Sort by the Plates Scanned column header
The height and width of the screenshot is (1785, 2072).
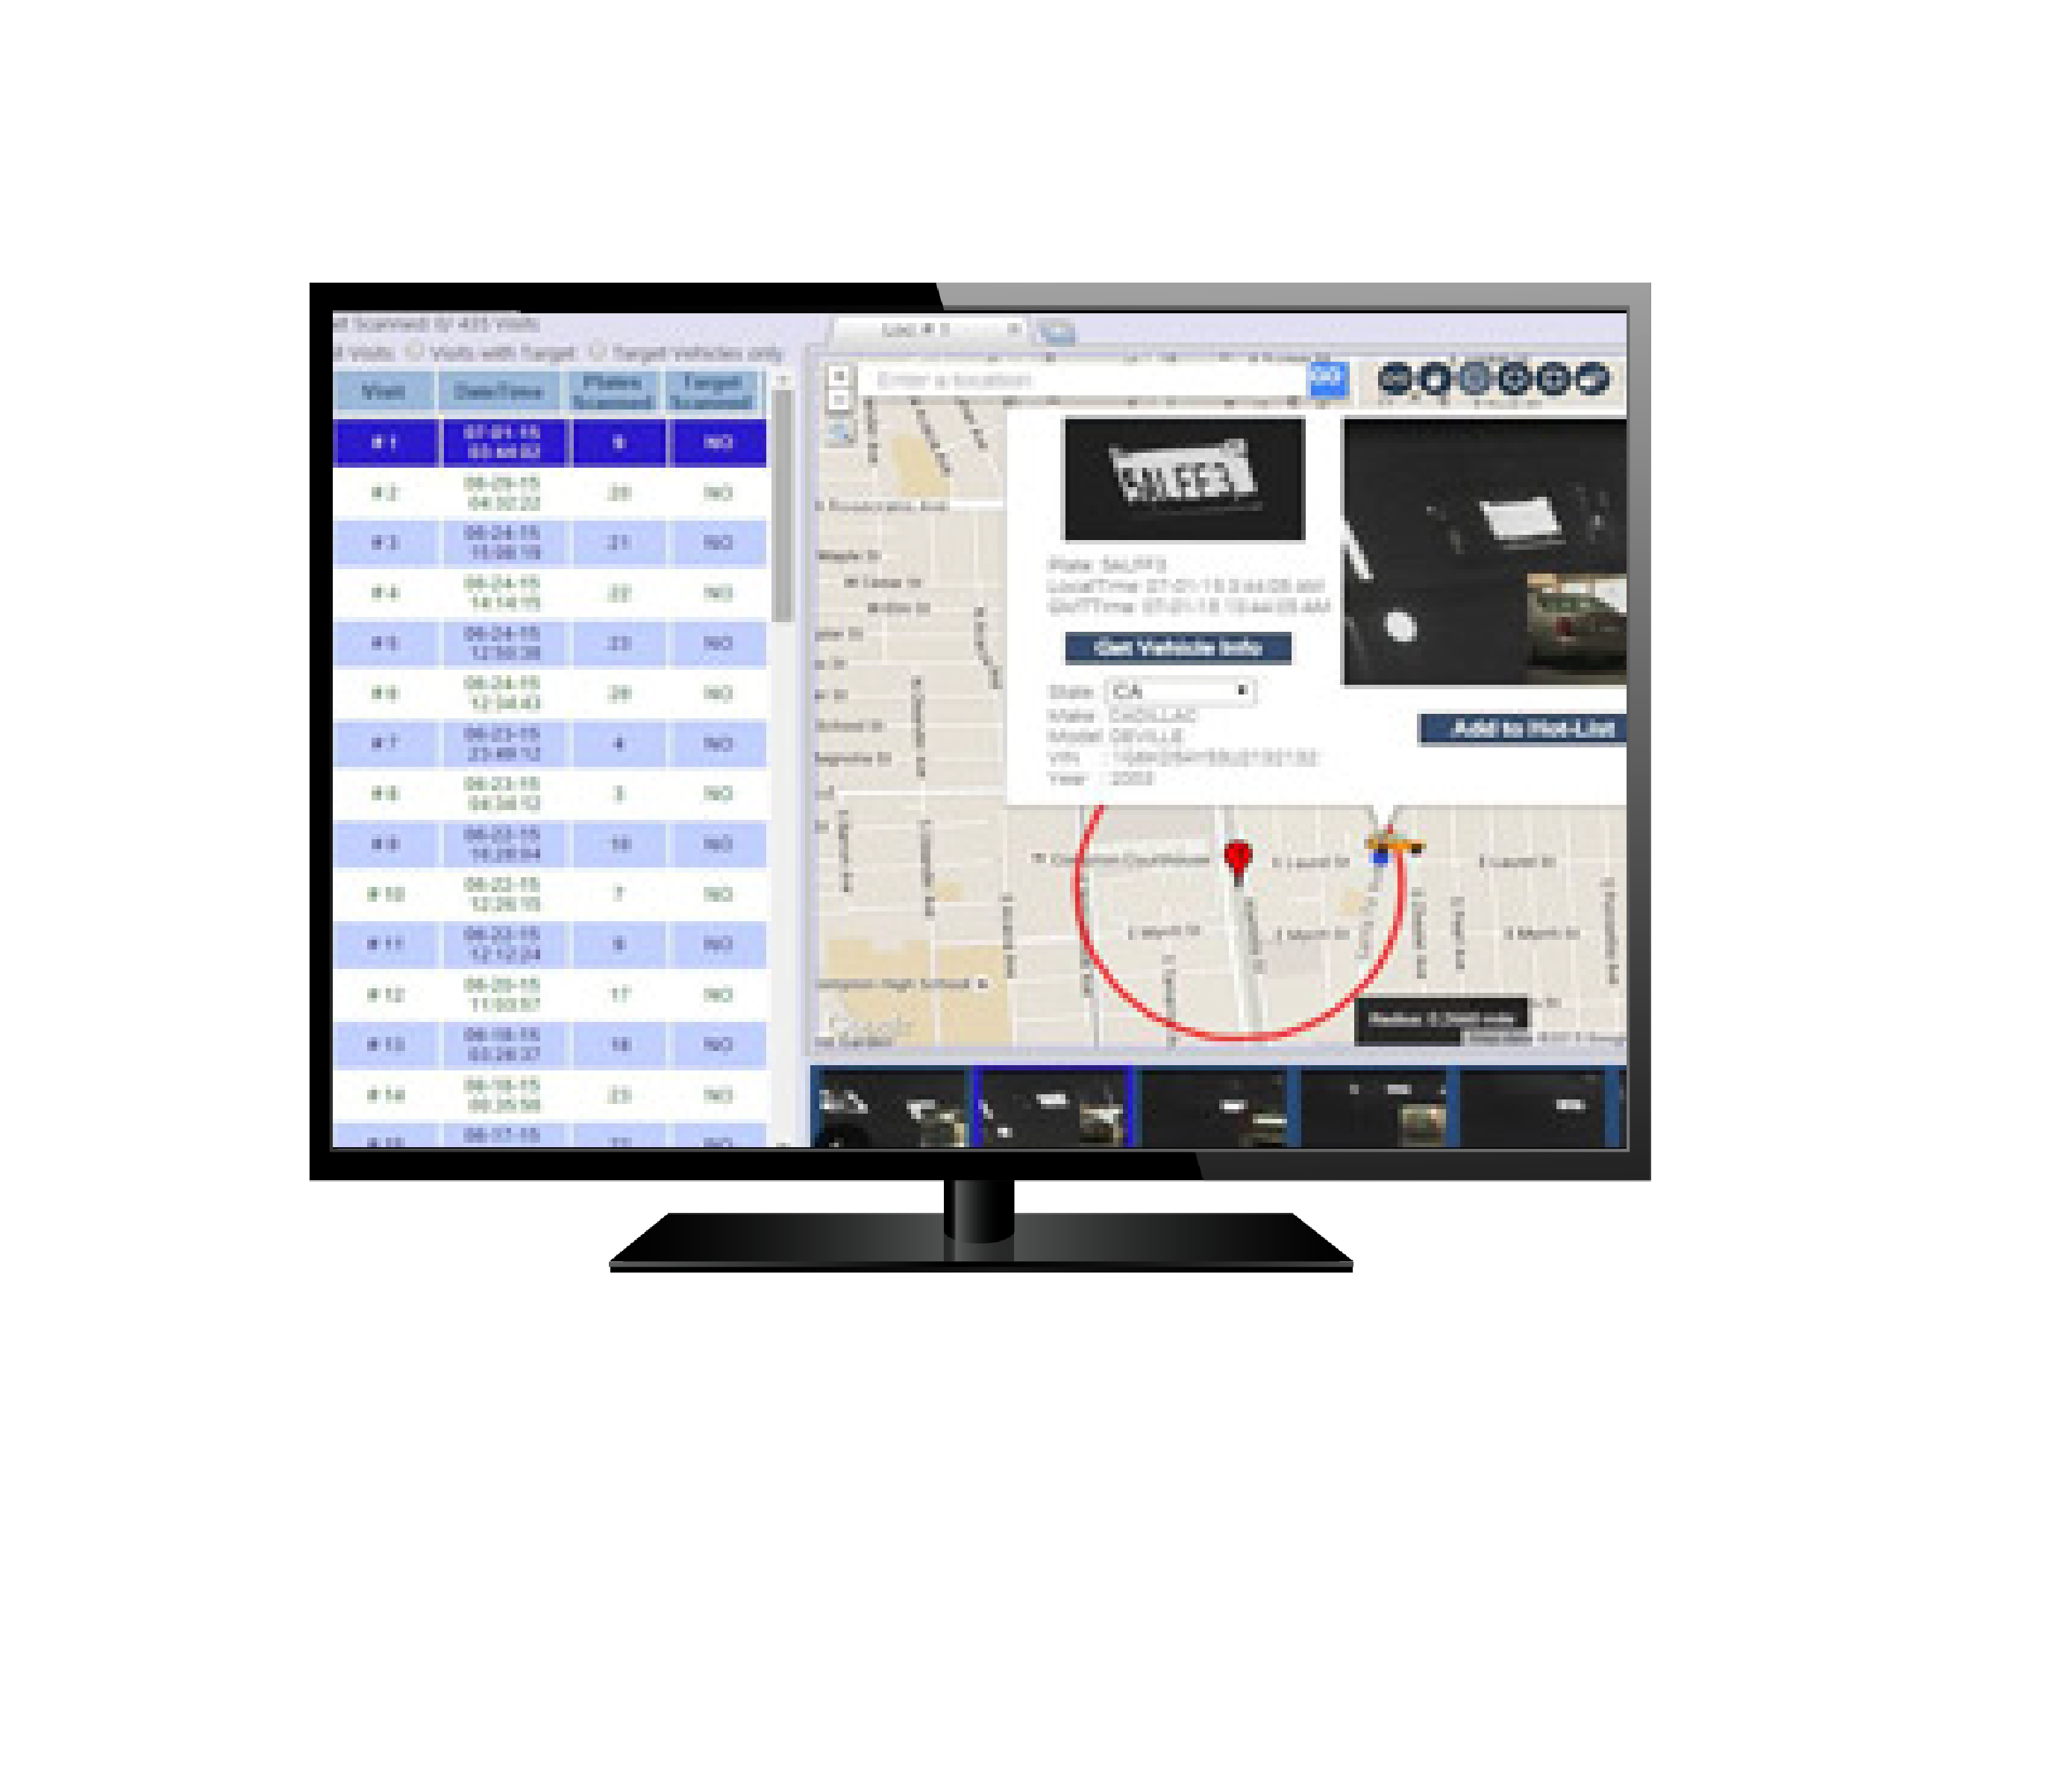coord(613,391)
